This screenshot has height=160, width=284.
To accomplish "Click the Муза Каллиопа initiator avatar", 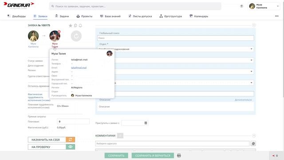I will [33, 36].
